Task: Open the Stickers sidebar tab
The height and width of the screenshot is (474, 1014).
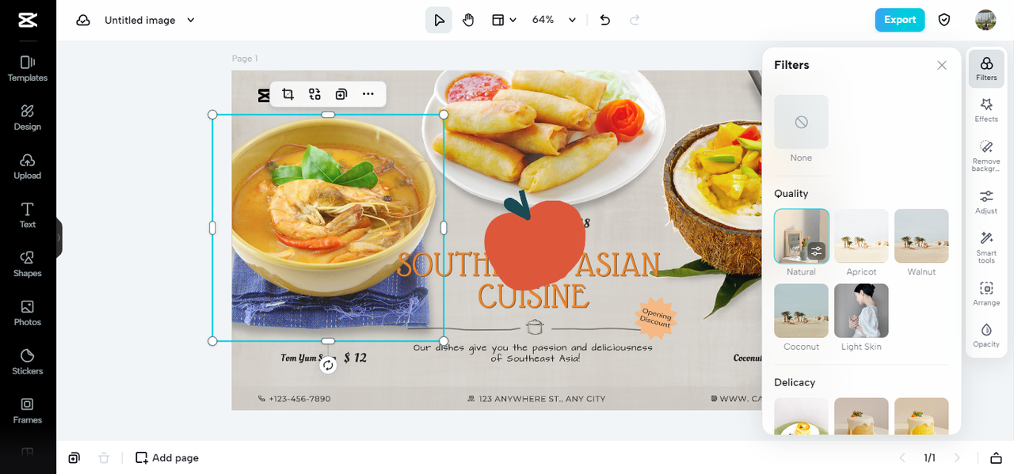Action: pyautogui.click(x=28, y=362)
